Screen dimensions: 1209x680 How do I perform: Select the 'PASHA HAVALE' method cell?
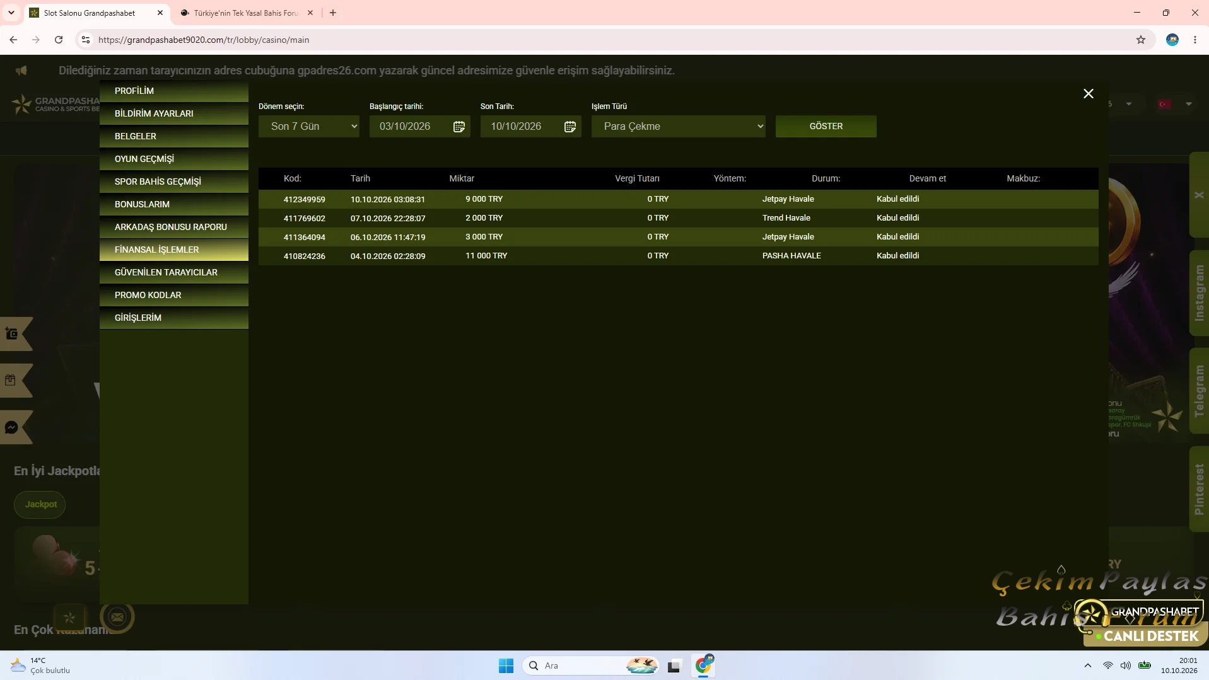point(791,256)
